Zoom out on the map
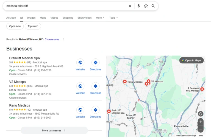 point(201,129)
